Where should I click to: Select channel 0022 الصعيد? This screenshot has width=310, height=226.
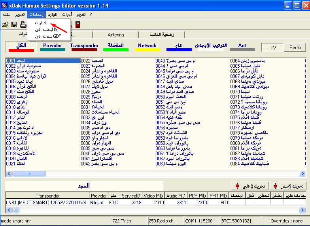click(92, 61)
